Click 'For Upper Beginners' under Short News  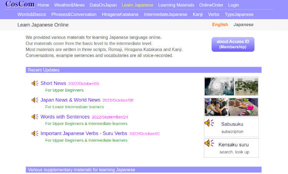(x=64, y=90)
